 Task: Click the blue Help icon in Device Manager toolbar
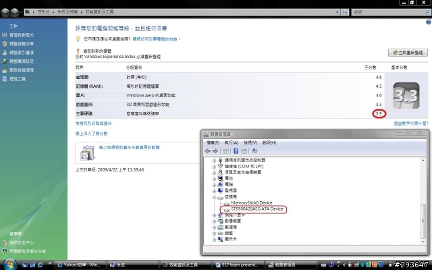click(236, 151)
